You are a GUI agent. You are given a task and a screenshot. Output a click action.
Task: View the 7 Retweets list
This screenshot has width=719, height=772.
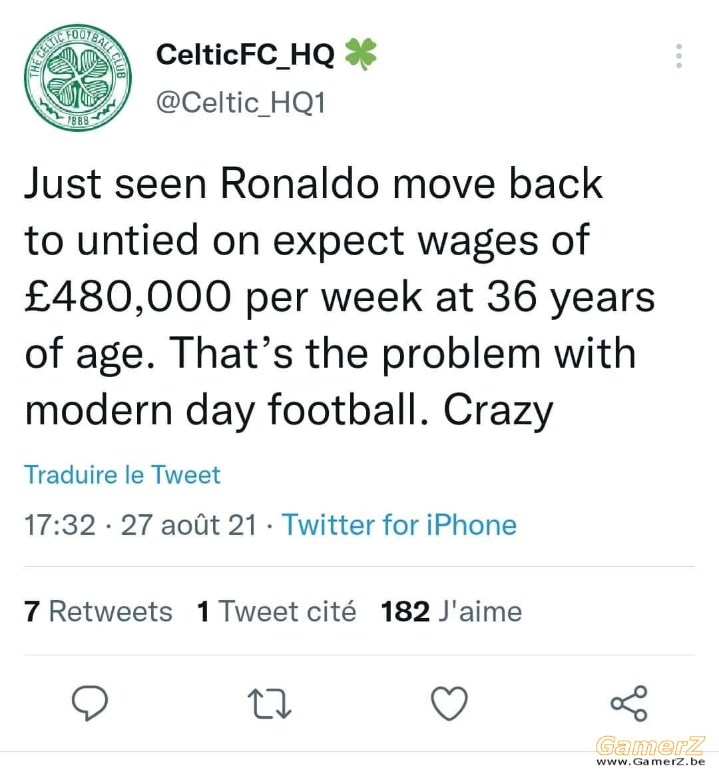(98, 611)
